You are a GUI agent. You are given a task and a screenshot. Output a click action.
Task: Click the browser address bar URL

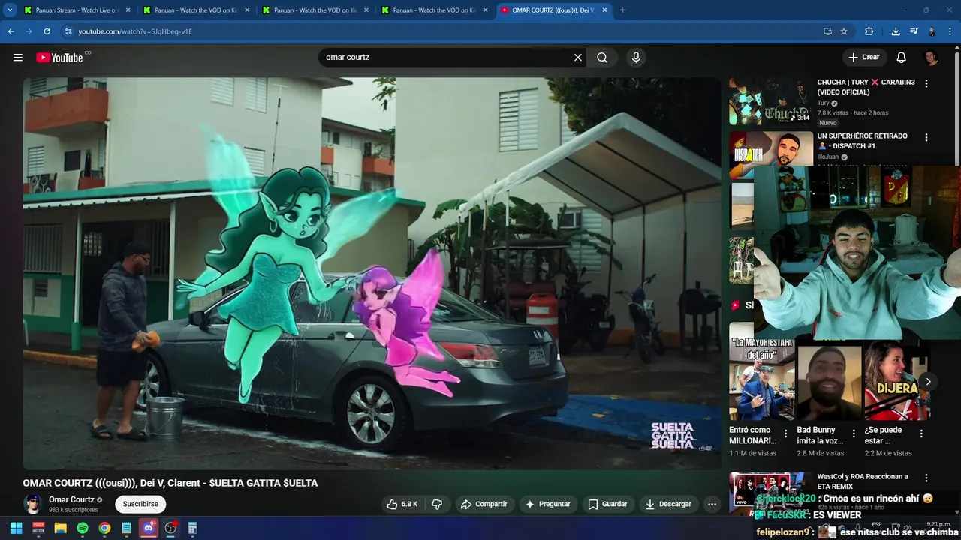[135, 31]
